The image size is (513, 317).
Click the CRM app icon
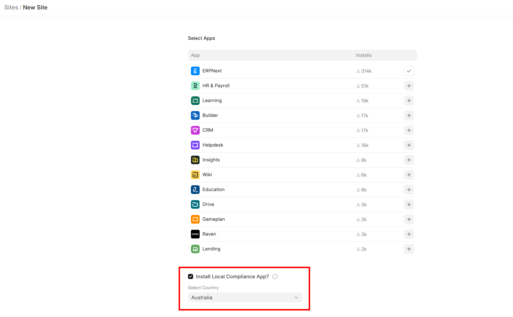[195, 130]
